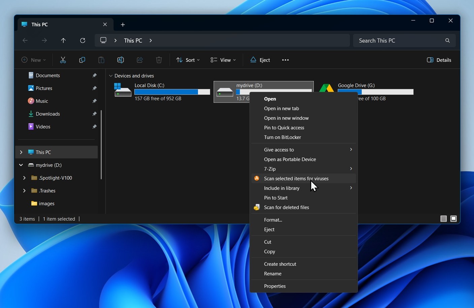The image size is (474, 308).
Task: Close the This PC tab
Action: point(105,24)
